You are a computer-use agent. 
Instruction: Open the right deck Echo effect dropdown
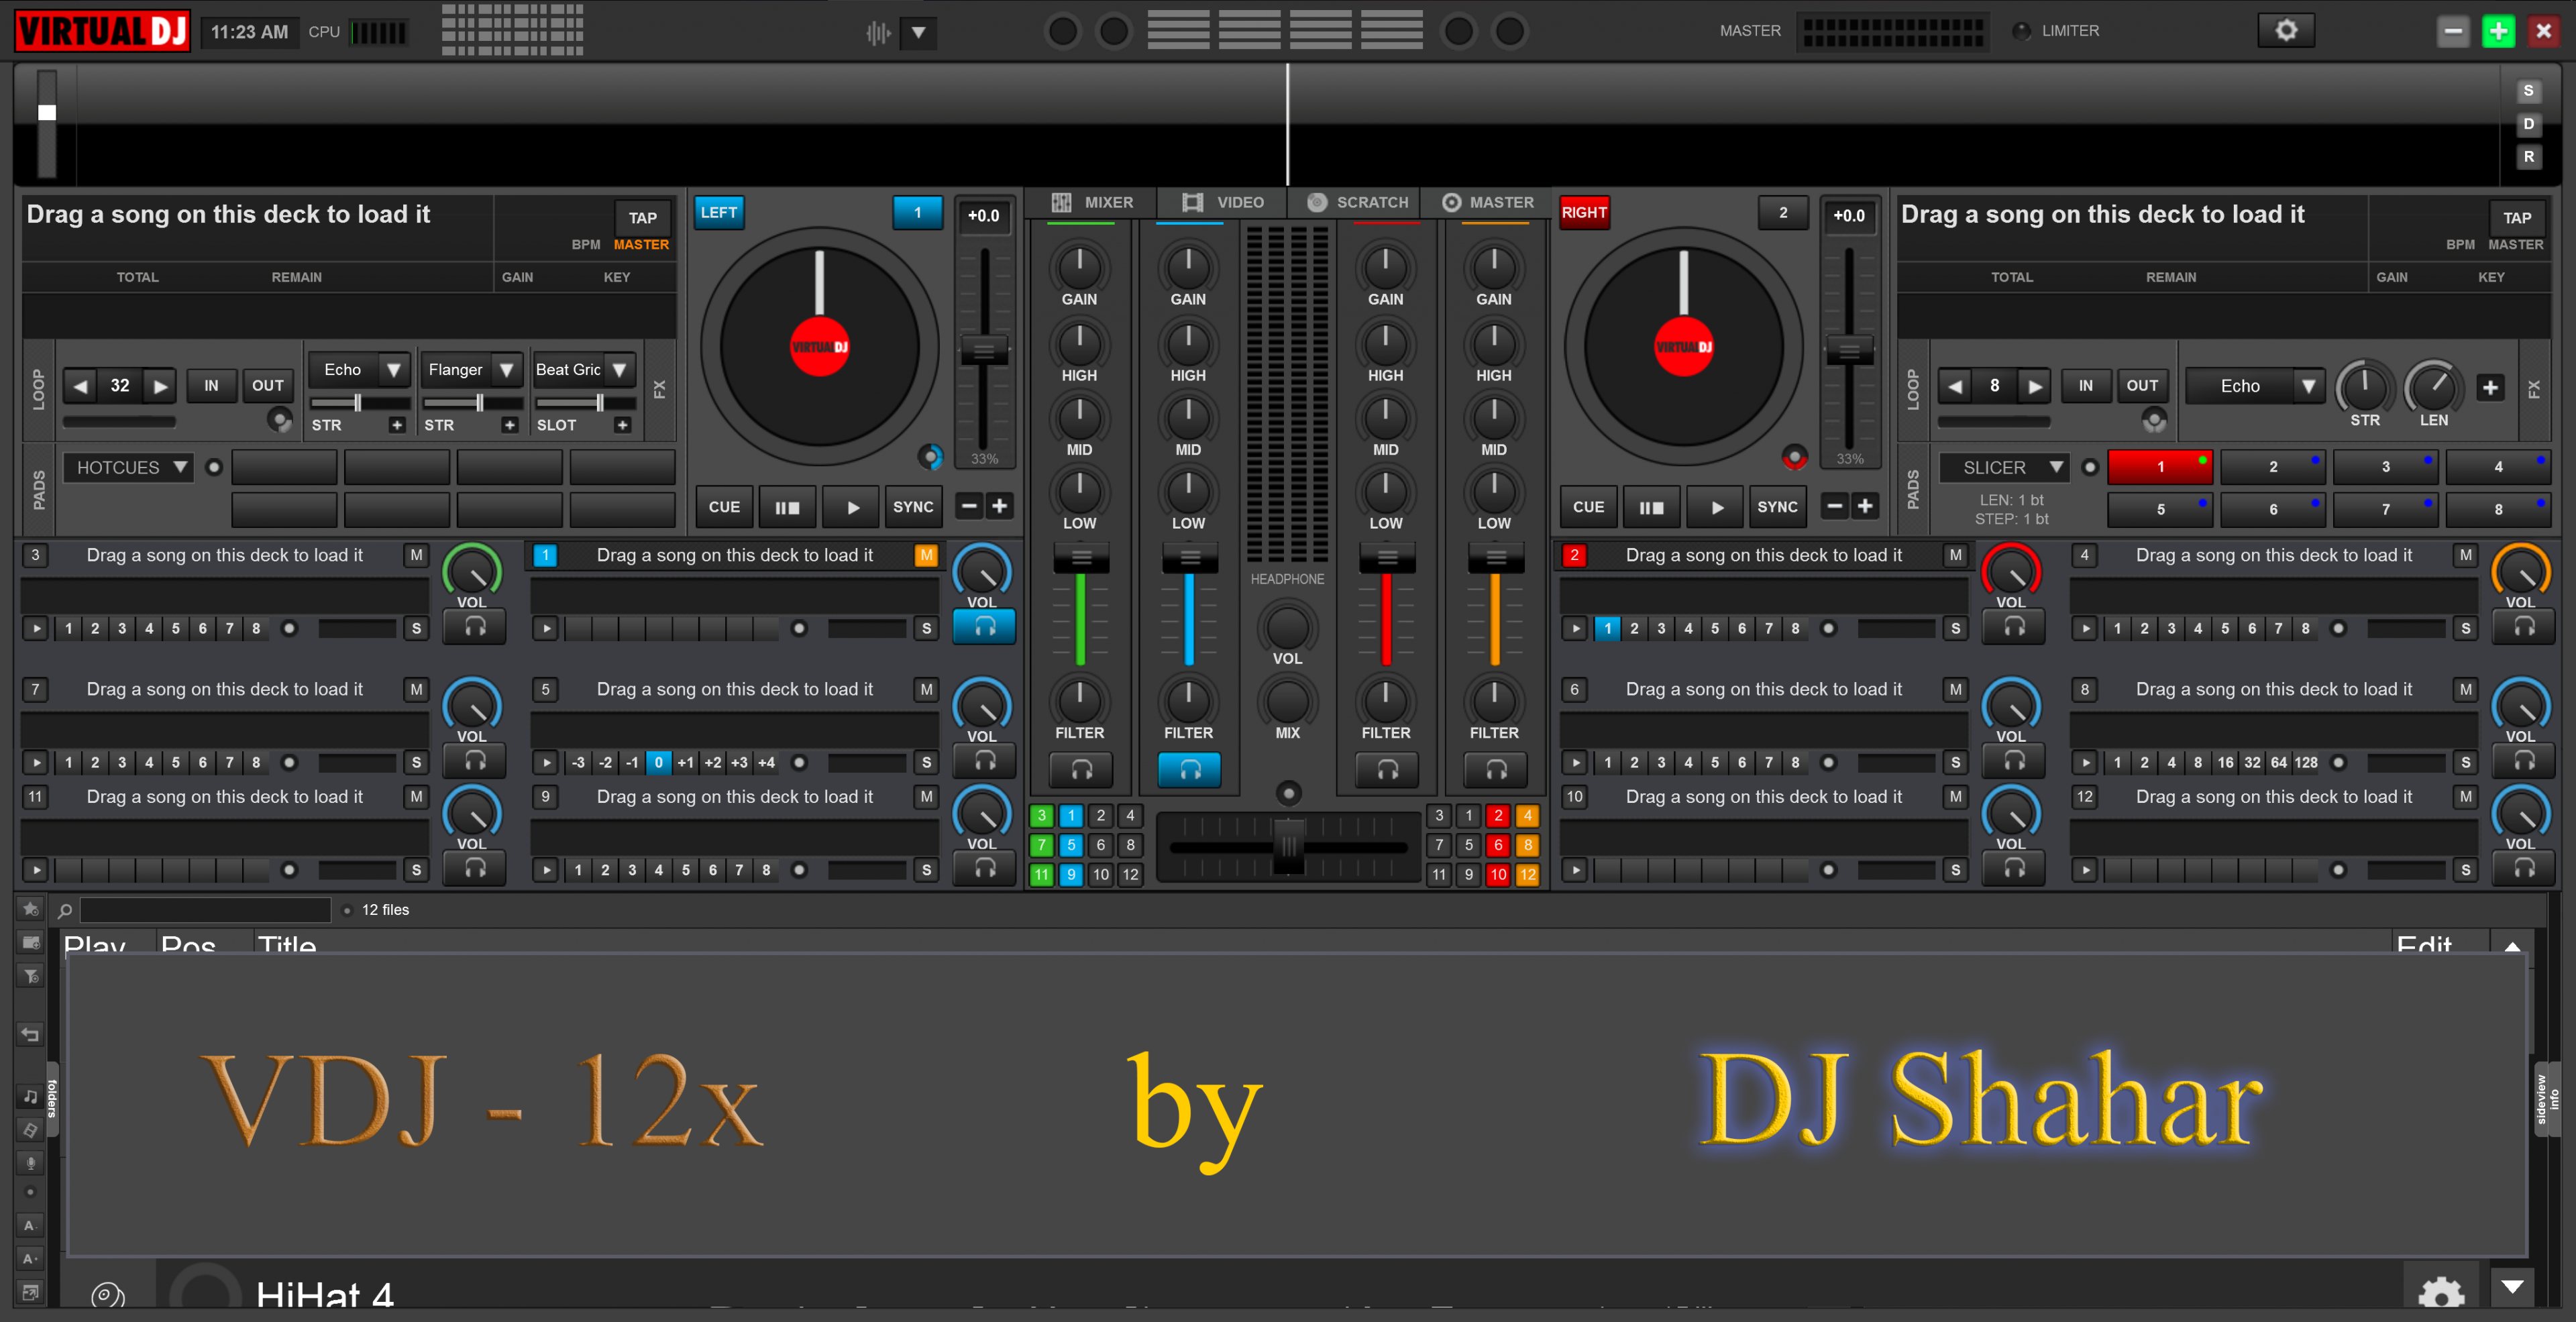click(2306, 386)
